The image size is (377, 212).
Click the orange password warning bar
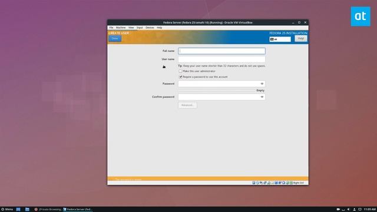208,179
